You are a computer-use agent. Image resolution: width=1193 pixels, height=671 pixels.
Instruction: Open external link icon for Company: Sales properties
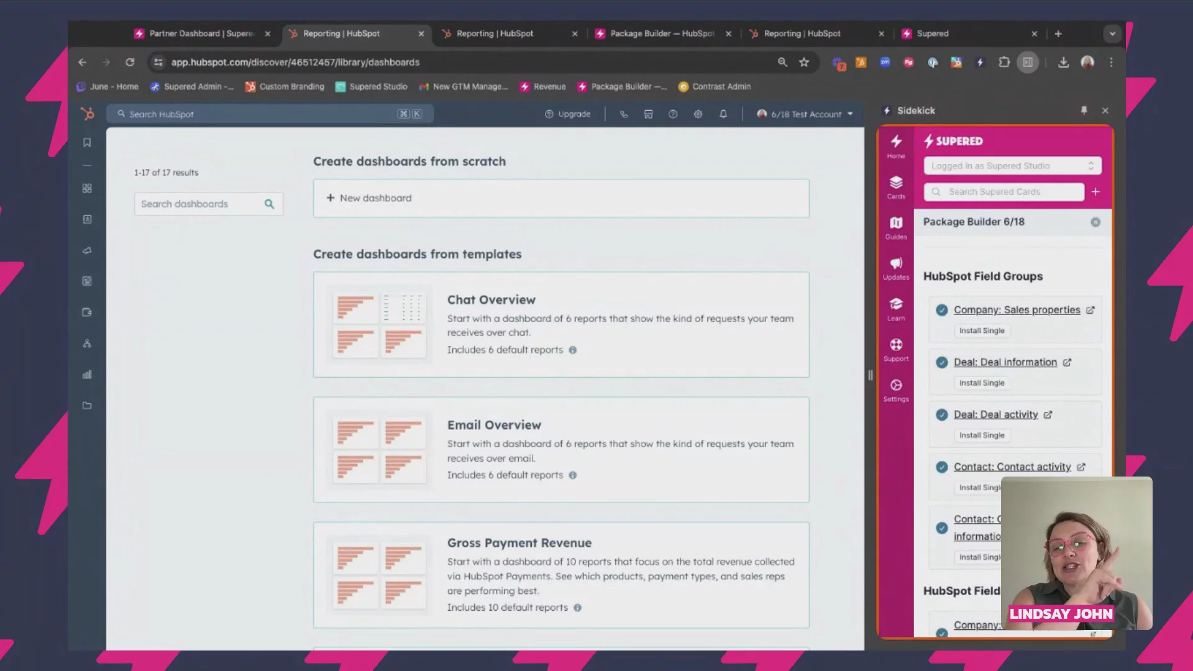1090,310
